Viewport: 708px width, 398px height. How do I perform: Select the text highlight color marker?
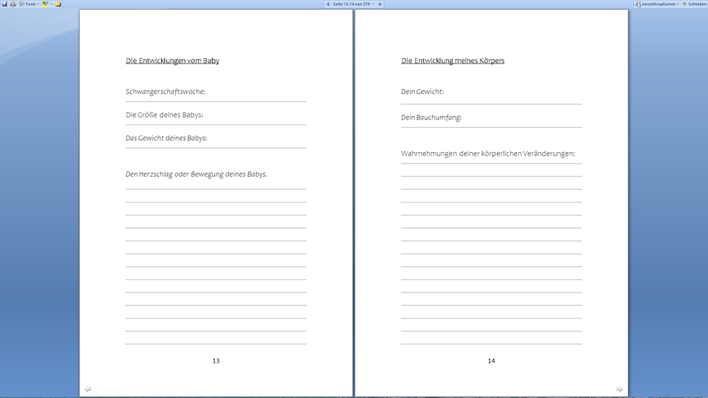[x=45, y=4]
